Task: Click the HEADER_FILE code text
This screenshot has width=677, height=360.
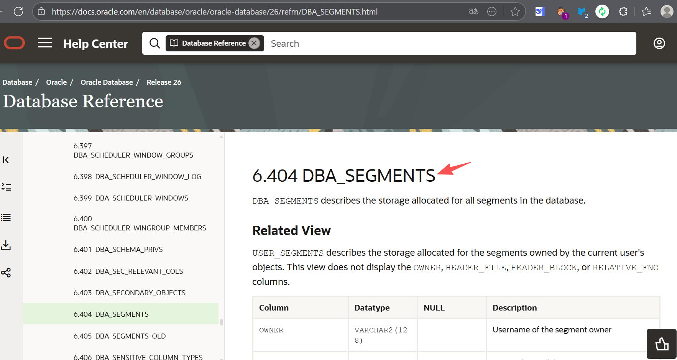Action: coord(476,268)
